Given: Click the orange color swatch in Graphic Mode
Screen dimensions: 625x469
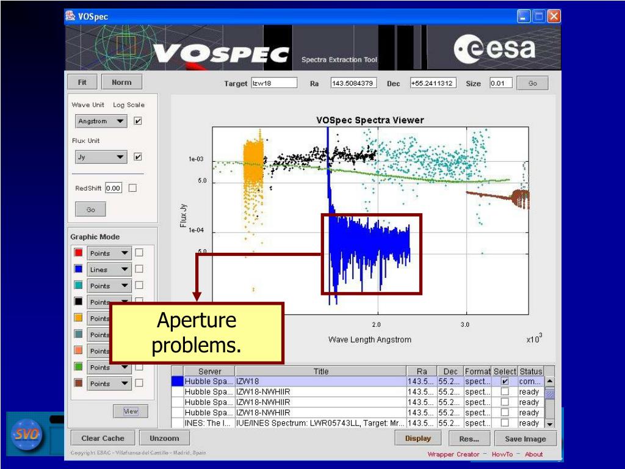Looking at the screenshot, I should click(79, 318).
